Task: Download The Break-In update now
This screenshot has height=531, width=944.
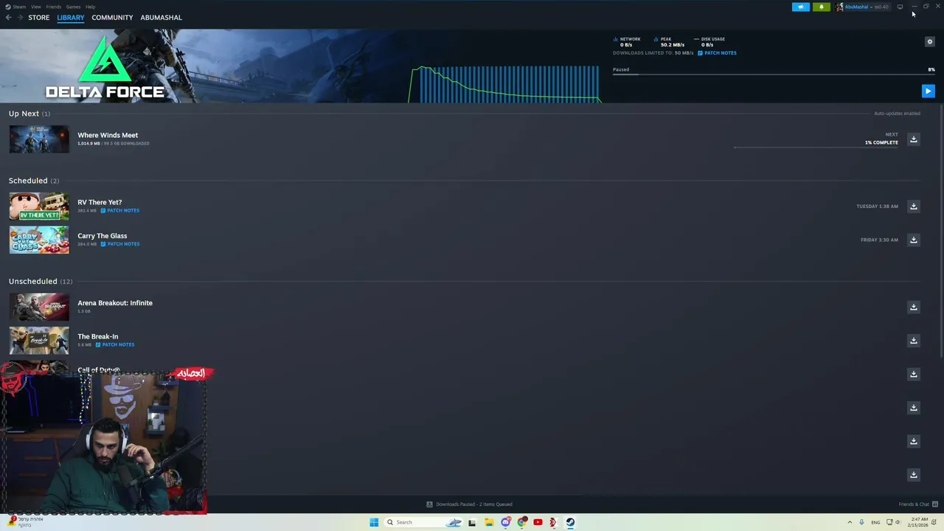Action: coord(913,341)
